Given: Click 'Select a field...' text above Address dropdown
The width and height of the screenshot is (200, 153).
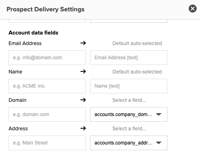Looking at the screenshot, I should 129,129.
